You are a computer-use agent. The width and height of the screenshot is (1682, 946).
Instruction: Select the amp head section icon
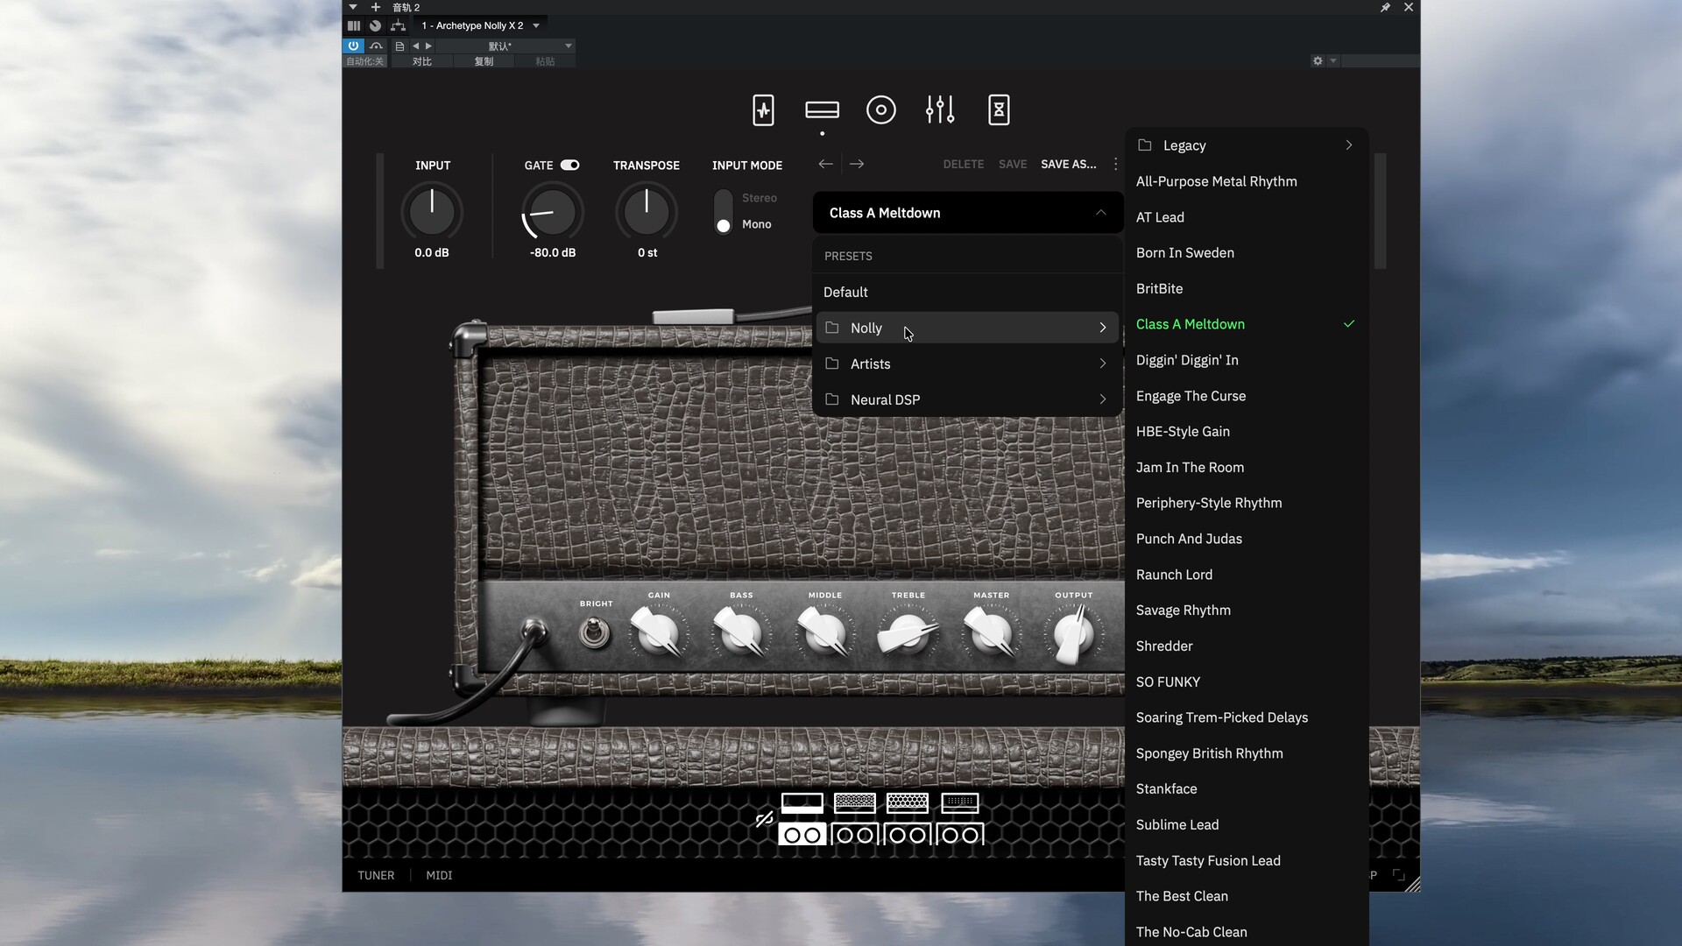[822, 109]
